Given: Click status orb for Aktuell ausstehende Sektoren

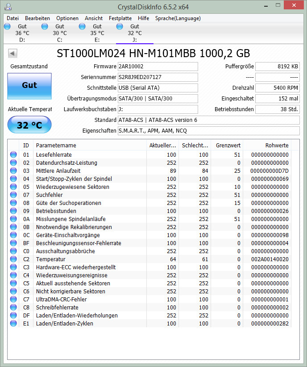Looking at the screenshot, I should click(13, 283).
